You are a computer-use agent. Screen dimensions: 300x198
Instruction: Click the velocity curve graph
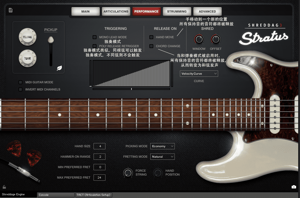click(x=131, y=73)
